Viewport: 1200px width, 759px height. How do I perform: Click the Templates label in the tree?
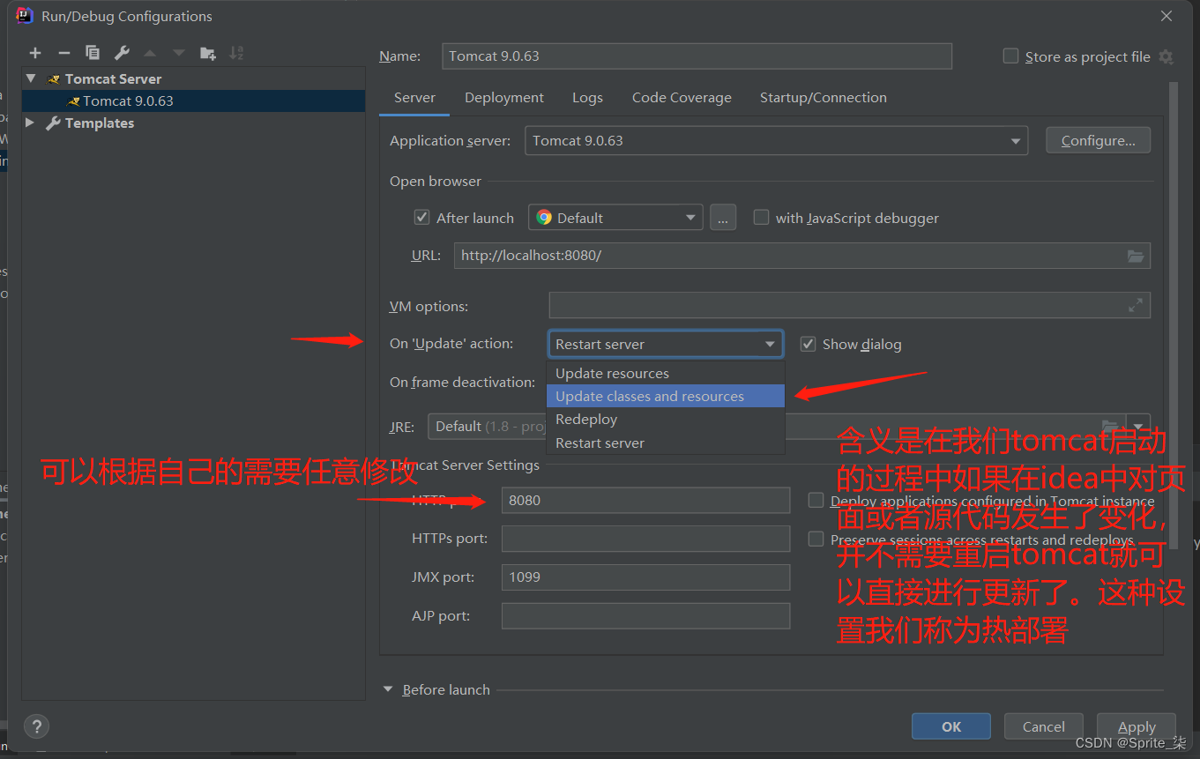point(100,123)
